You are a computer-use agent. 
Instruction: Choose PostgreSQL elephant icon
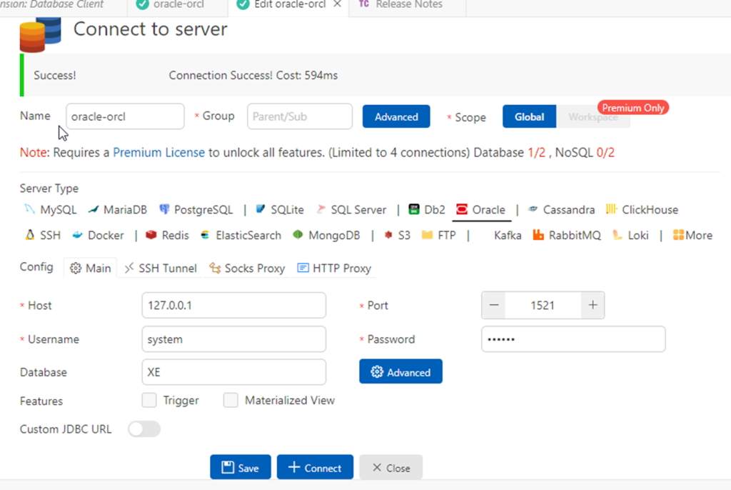164,210
